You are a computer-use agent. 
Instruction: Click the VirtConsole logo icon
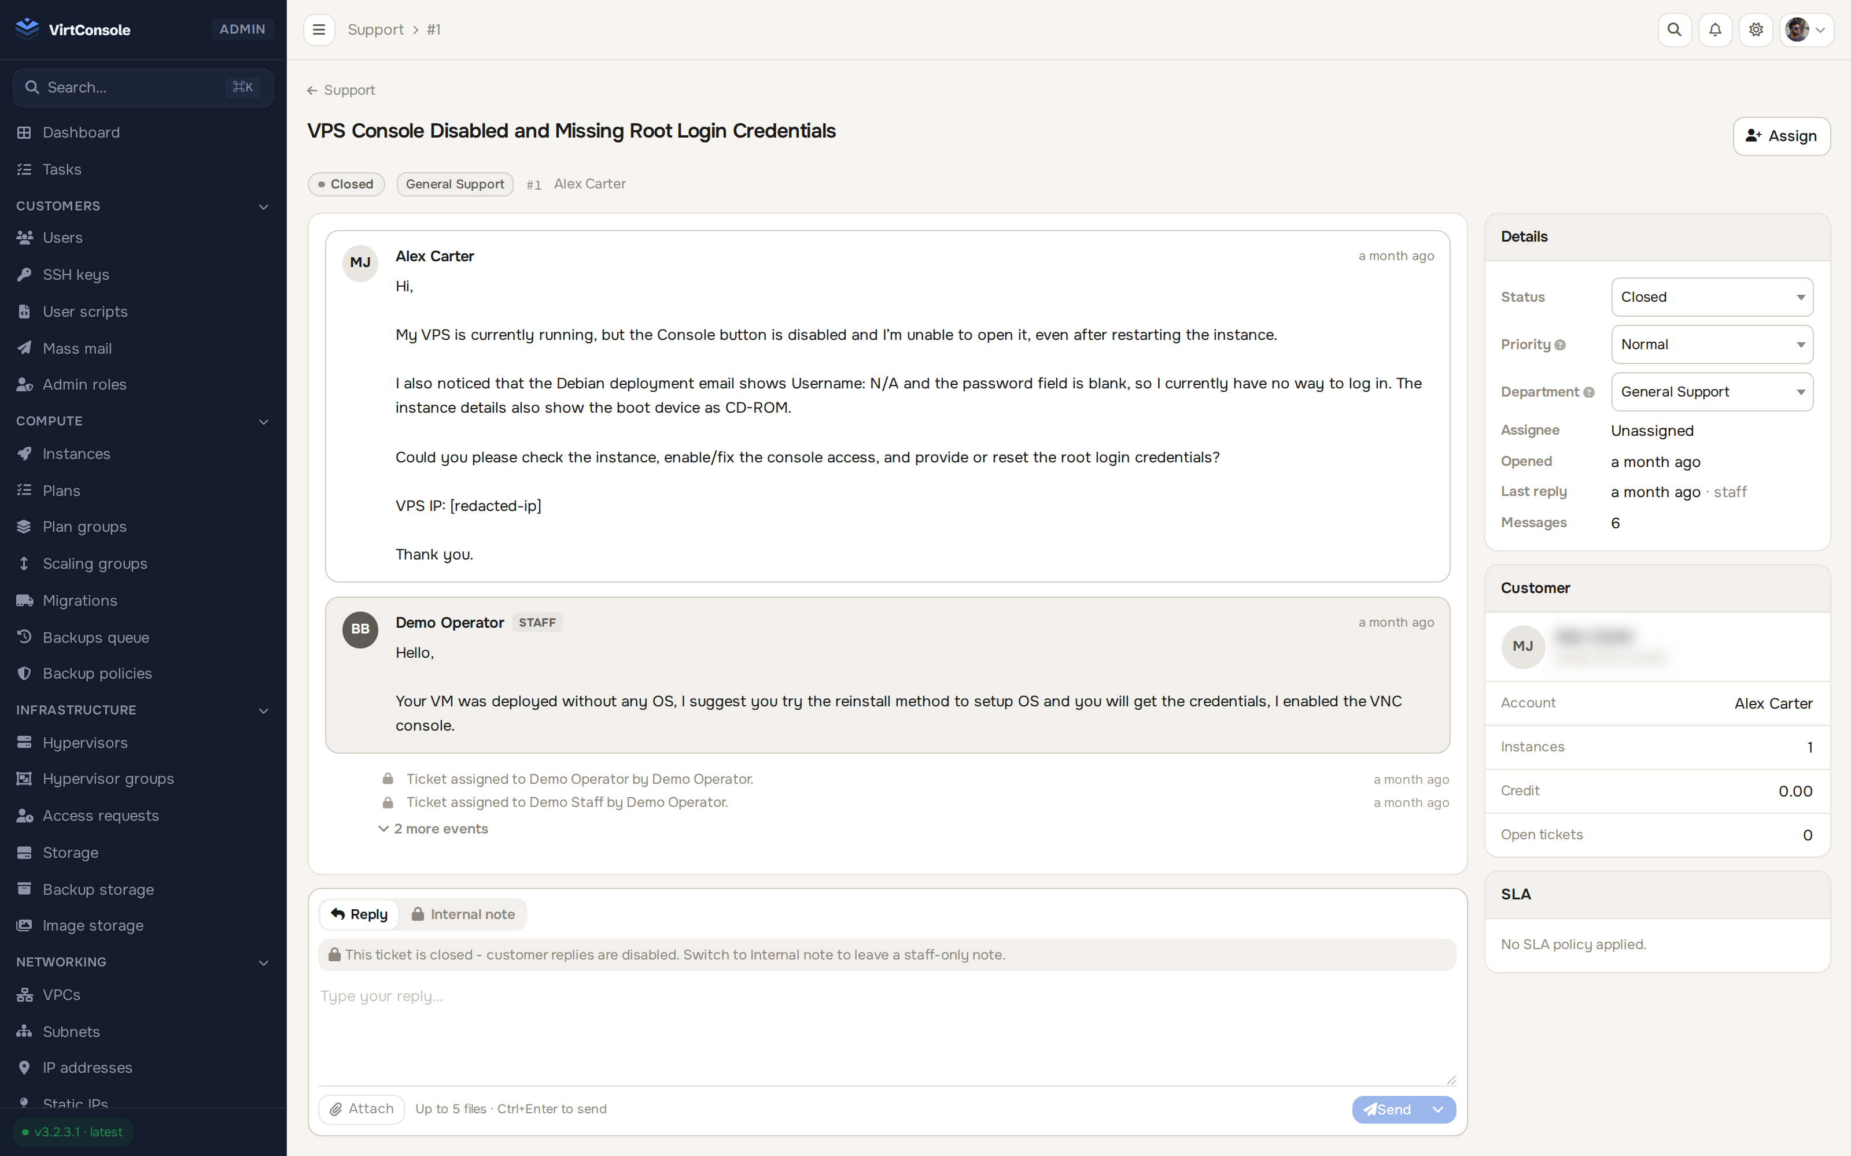point(27,29)
